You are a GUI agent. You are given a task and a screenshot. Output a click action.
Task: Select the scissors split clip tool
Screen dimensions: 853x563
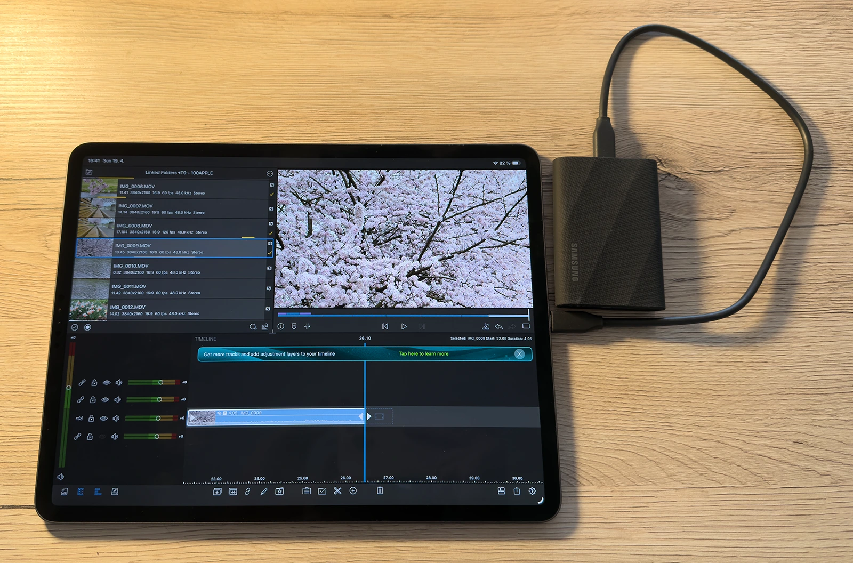(x=337, y=490)
